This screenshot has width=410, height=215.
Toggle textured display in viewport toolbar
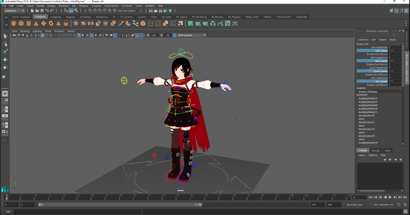point(92,35)
